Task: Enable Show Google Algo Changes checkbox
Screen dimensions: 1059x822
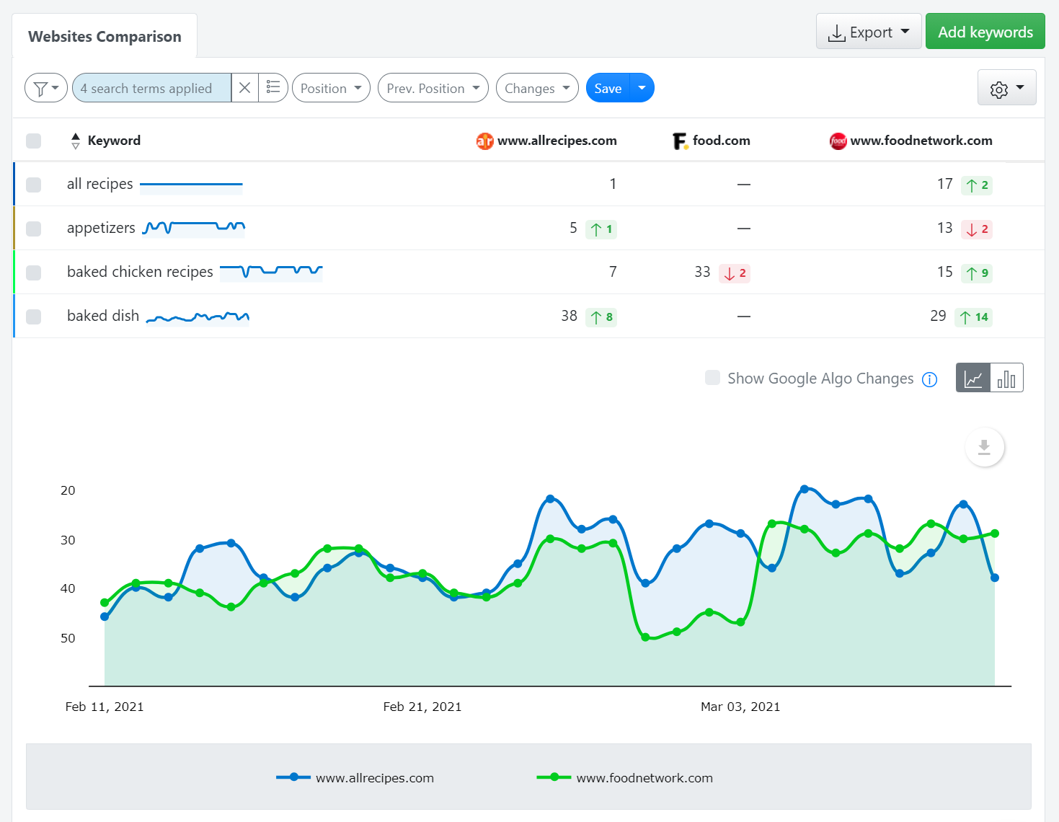Action: [712, 378]
